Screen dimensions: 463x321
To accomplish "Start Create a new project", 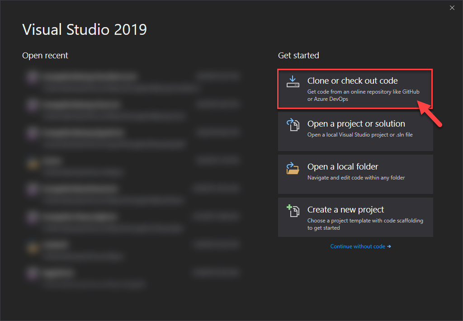I will [x=355, y=217].
